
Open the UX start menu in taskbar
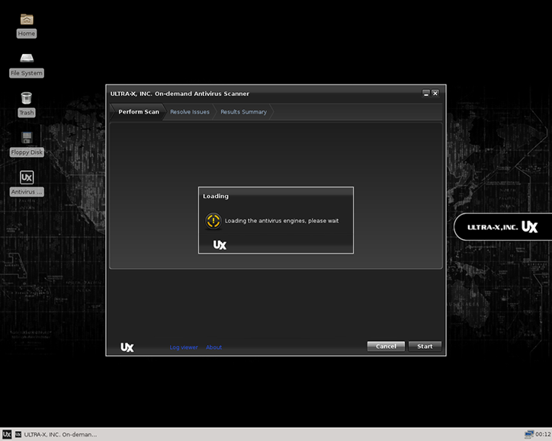[7, 434]
